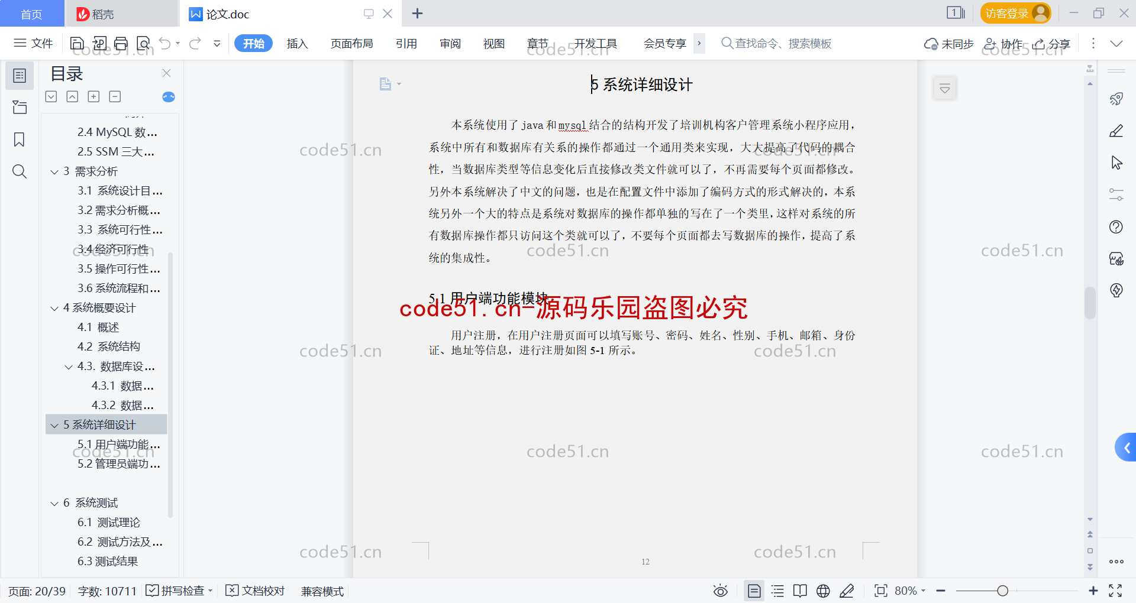Close the 目录 panel
This screenshot has width=1136, height=603.
point(167,73)
